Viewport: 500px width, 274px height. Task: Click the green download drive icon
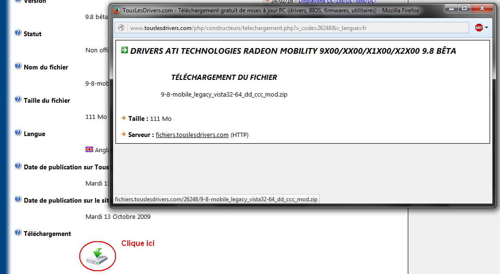click(97, 257)
